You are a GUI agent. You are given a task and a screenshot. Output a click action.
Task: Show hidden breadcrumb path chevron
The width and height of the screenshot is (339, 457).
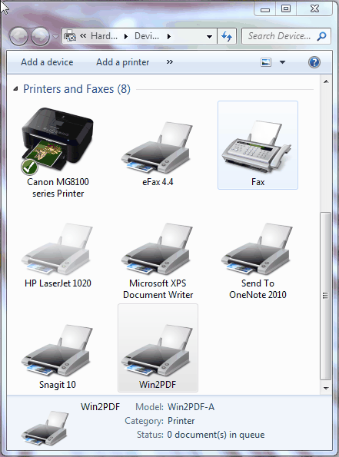click(x=83, y=35)
